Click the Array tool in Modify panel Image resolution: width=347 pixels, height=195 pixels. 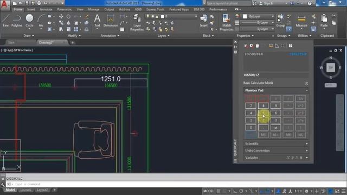coord(76,29)
